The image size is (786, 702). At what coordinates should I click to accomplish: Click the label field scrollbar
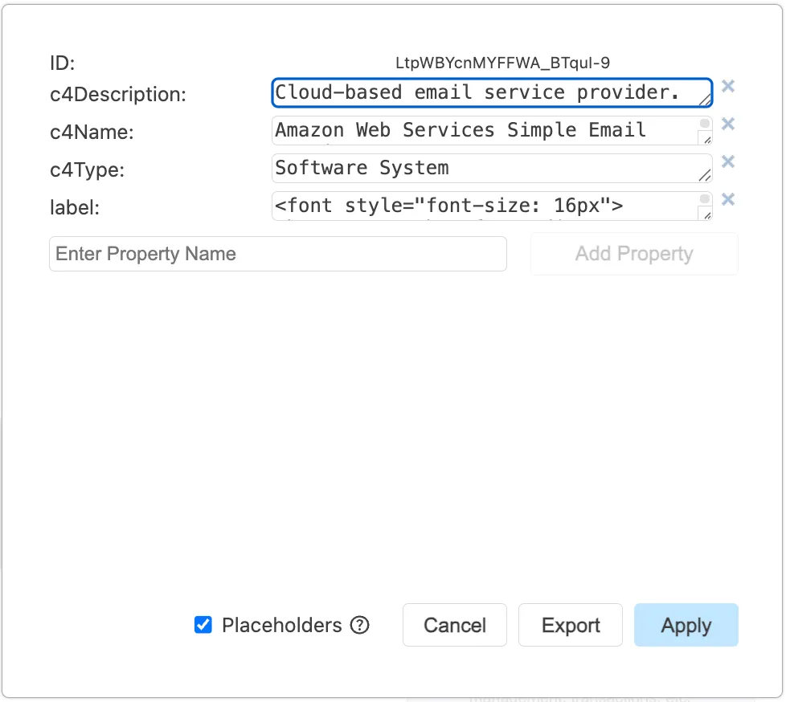[705, 199]
